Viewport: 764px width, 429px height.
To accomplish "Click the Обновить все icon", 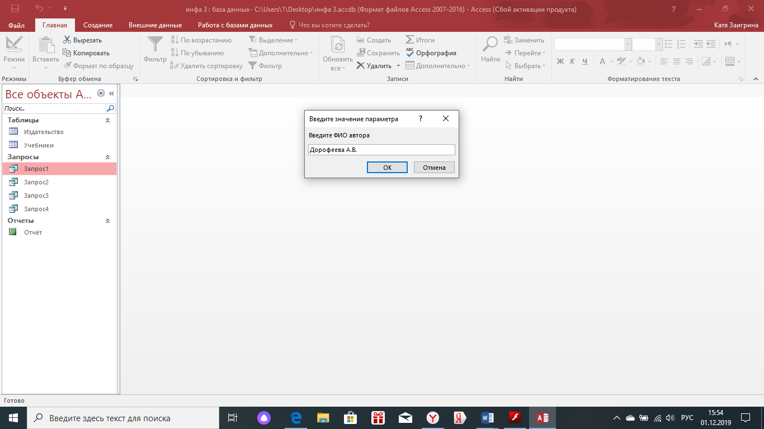I will click(337, 45).
